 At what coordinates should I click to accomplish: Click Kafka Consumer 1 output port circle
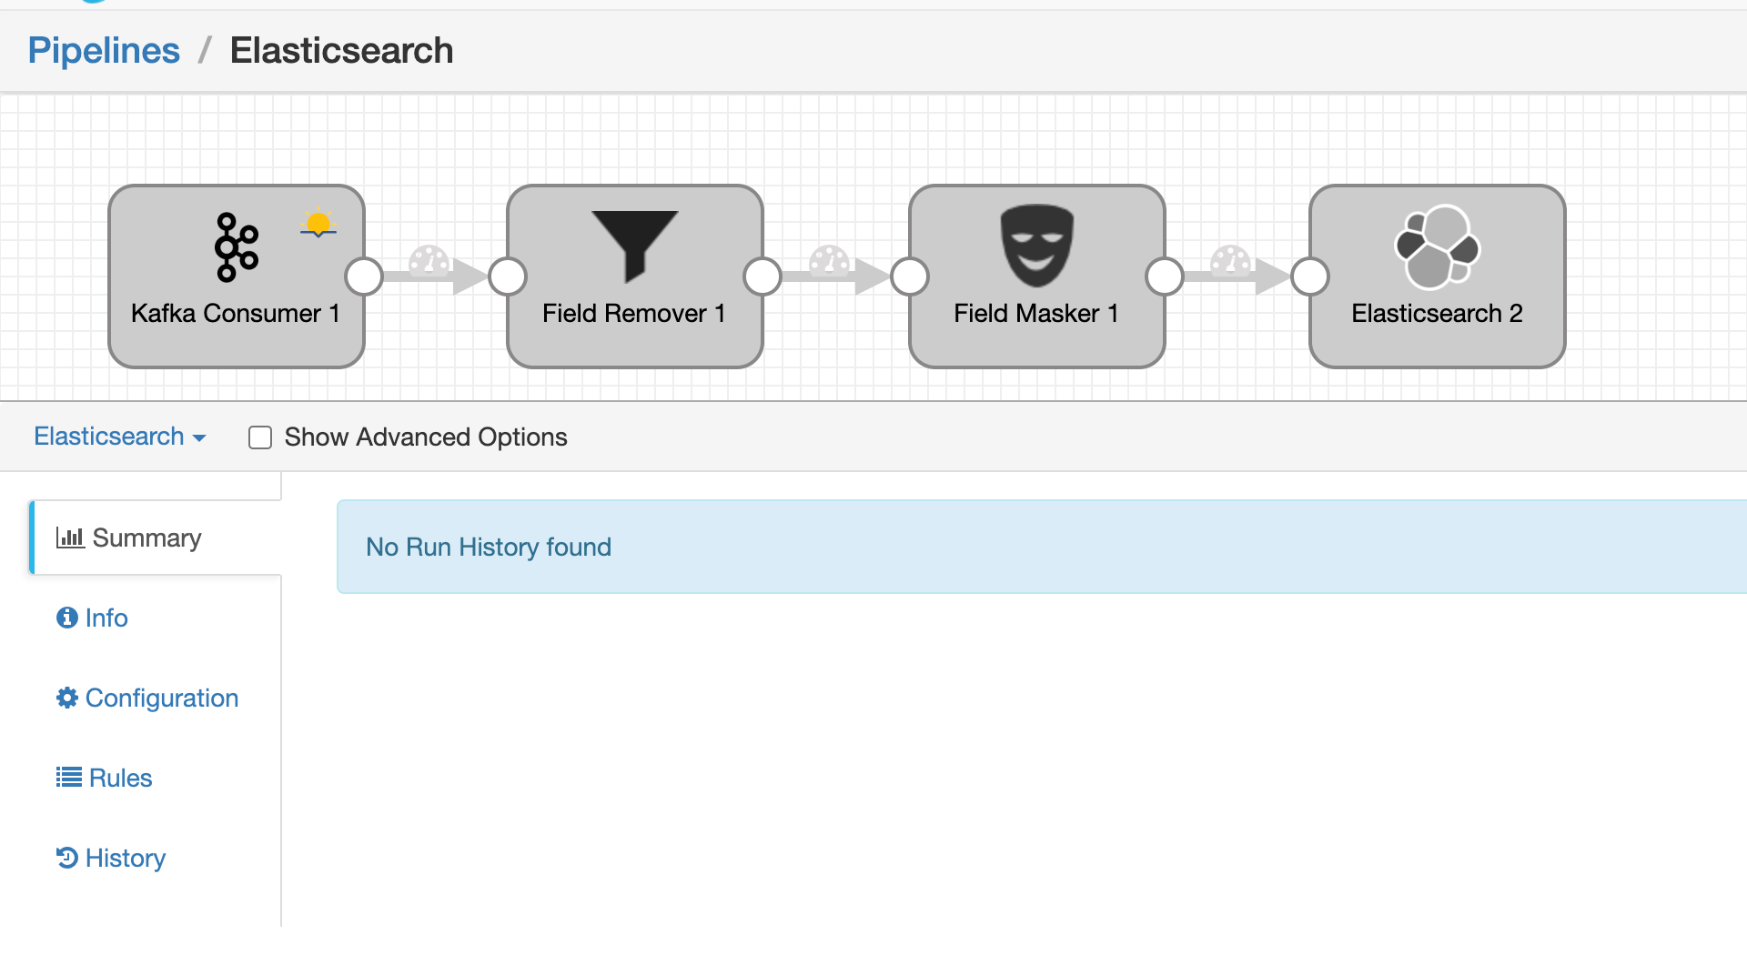364,276
